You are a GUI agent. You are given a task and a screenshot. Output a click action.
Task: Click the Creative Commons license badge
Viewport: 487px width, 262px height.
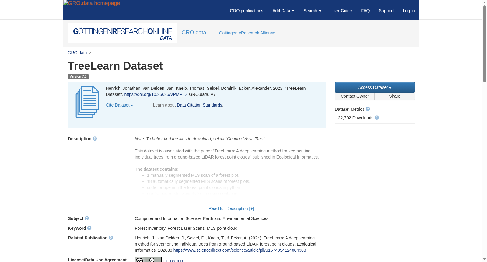click(x=148, y=260)
